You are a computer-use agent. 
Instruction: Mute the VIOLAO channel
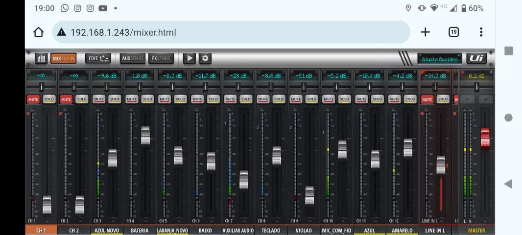pos(296,99)
